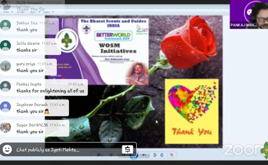Open the Open menu in Photo Viewer
The width and height of the screenshot is (268, 165).
[x=48, y=12]
